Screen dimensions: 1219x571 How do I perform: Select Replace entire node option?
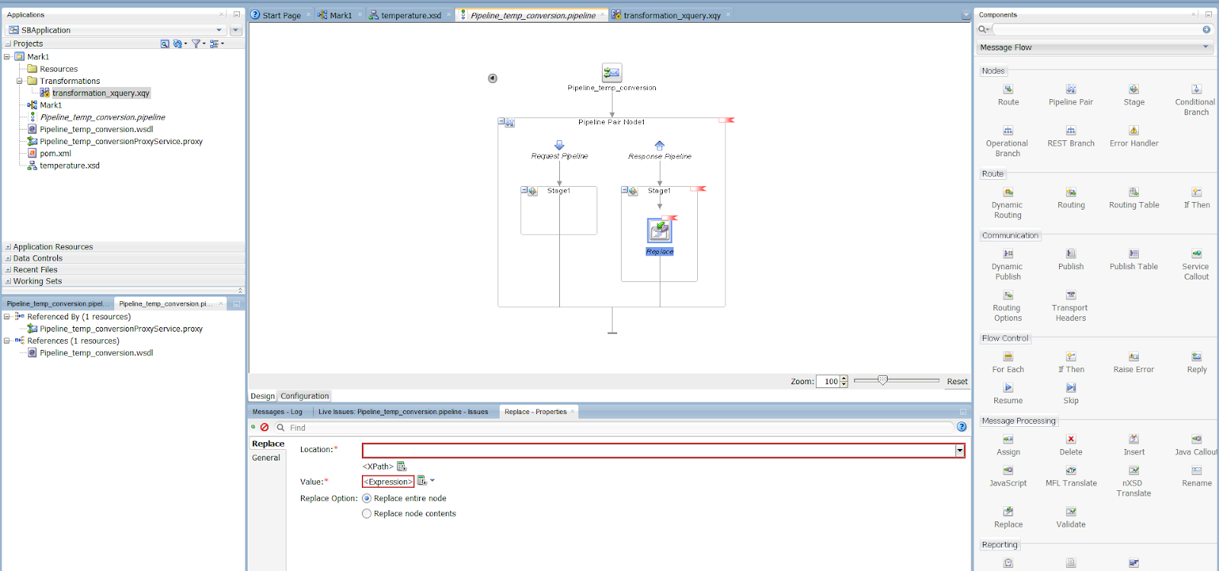[x=367, y=499]
